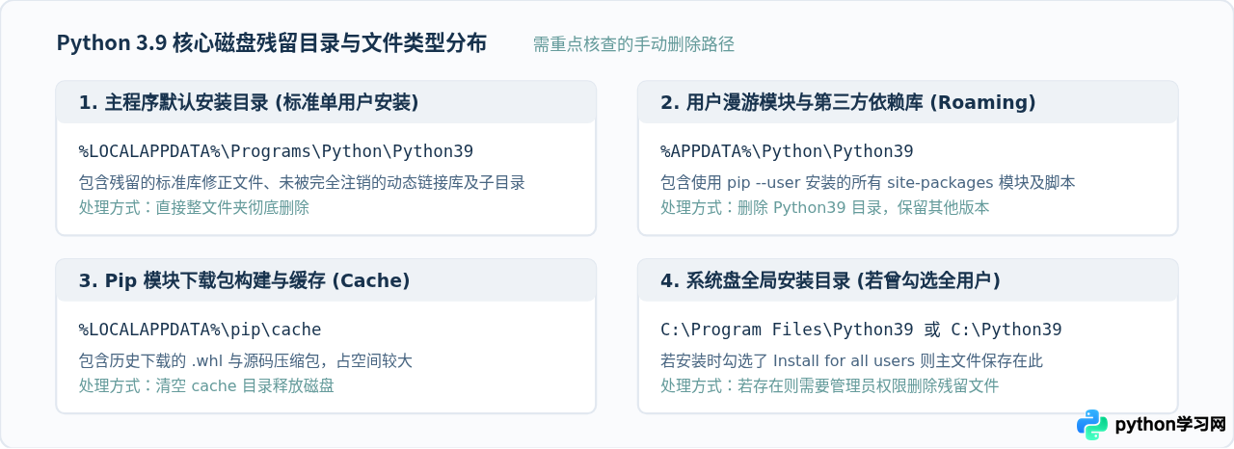The width and height of the screenshot is (1234, 449).
Task: Select the heading '3. Pip 模块下载包构建与缓存 (Cache)'
Action: 245,280
